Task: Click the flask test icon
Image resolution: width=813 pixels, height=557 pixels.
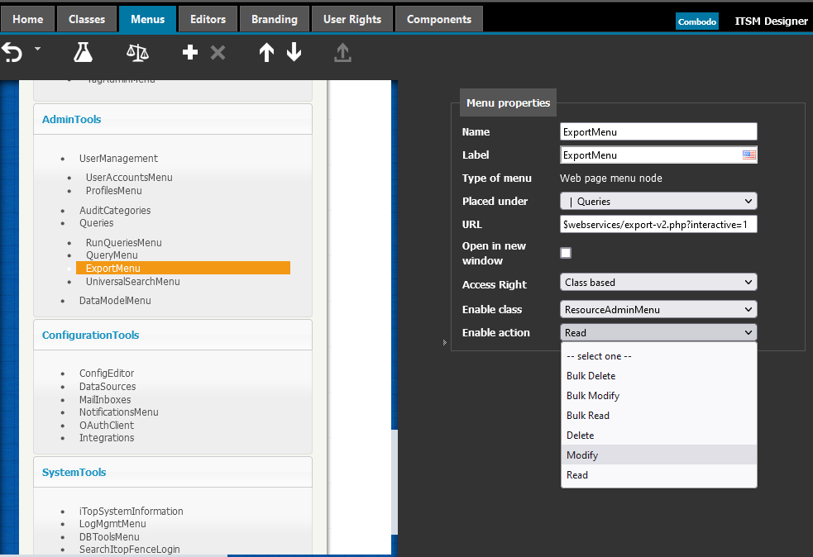Action: [83, 53]
